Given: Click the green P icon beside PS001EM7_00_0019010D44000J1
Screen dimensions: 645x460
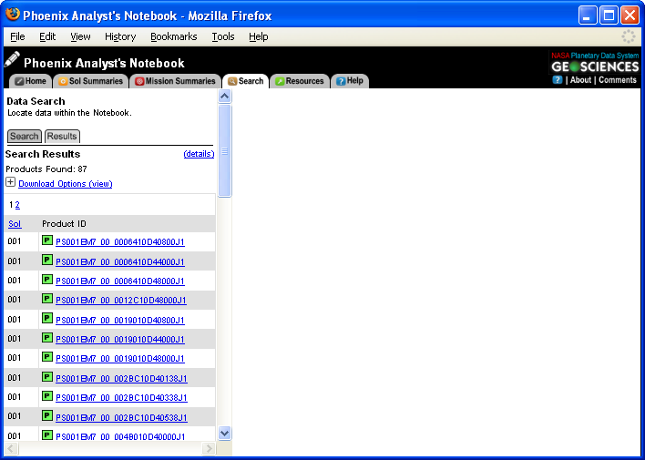Looking at the screenshot, I should (x=47, y=338).
